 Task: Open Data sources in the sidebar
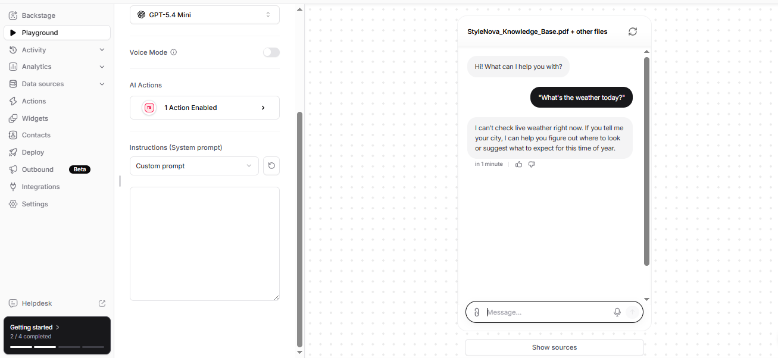(x=57, y=84)
